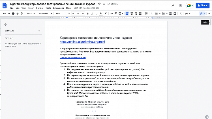Screen dimensions: 212x119
Task: Open the text color picker
Action: (x=100, y=14)
